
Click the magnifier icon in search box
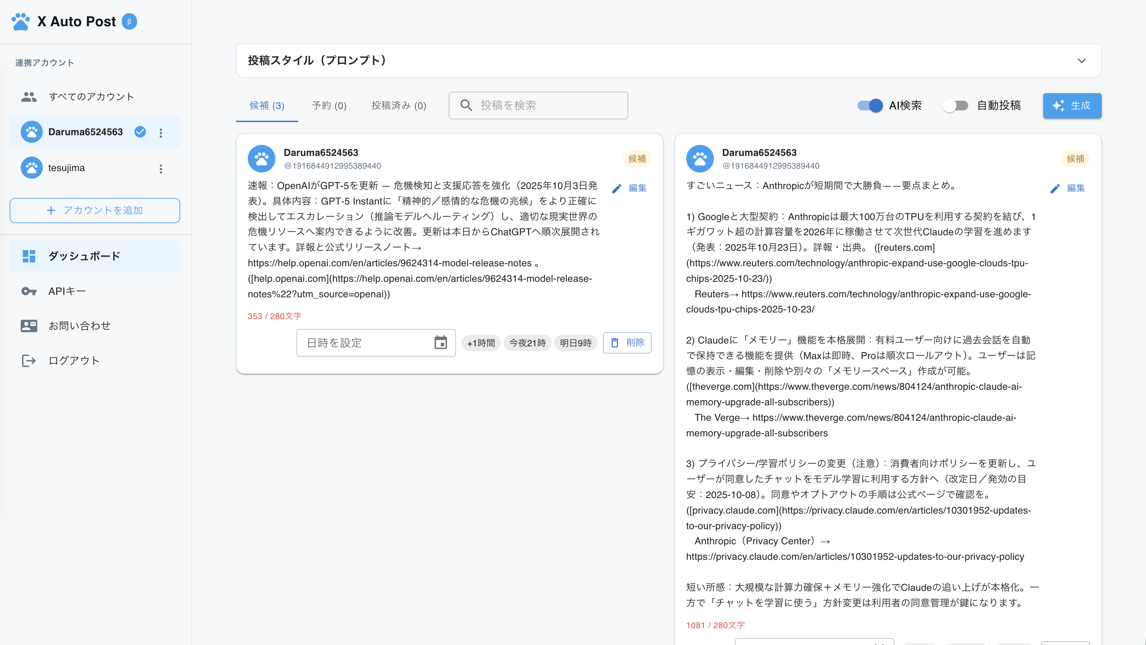click(466, 105)
